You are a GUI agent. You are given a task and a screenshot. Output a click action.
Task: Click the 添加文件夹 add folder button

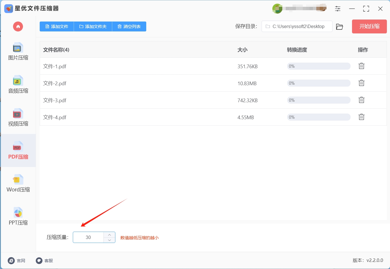click(x=93, y=27)
